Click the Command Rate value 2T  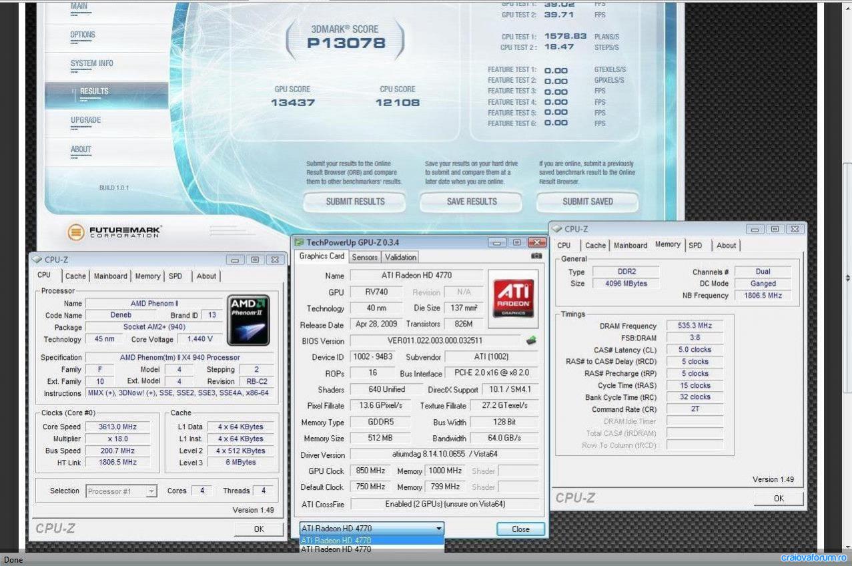(x=695, y=409)
